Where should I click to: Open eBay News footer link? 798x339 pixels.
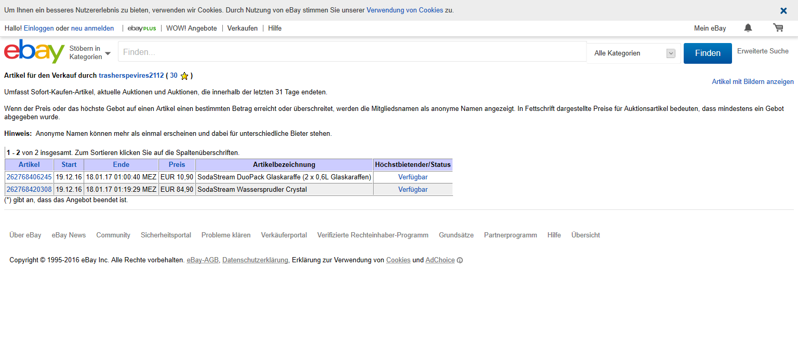point(69,235)
